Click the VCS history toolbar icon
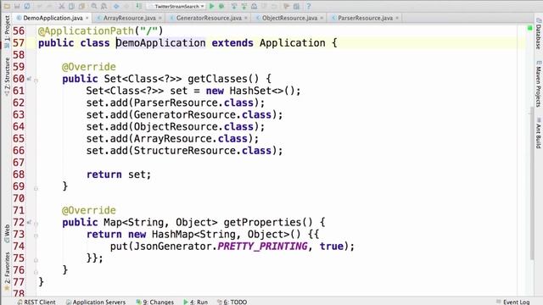This screenshot has height=305, width=543. [255, 6]
